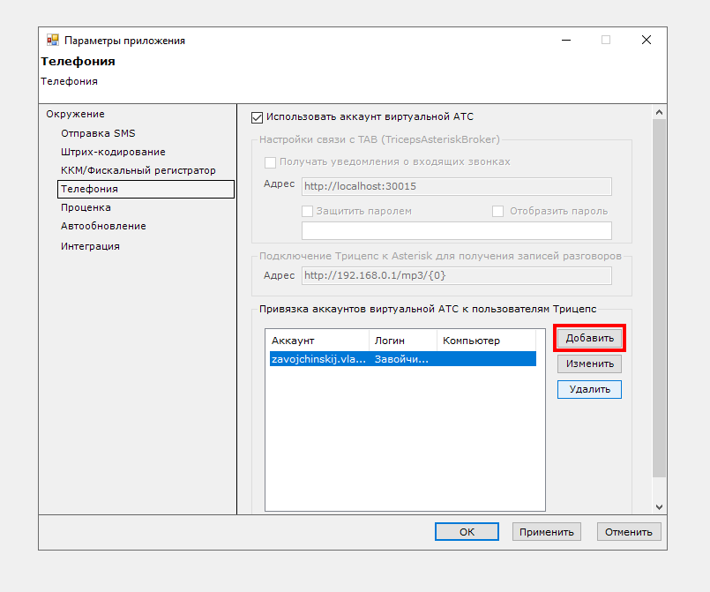Viewport: 710px width, 592px height.
Task: Click the 'Логин' column header
Action: pyautogui.click(x=402, y=341)
